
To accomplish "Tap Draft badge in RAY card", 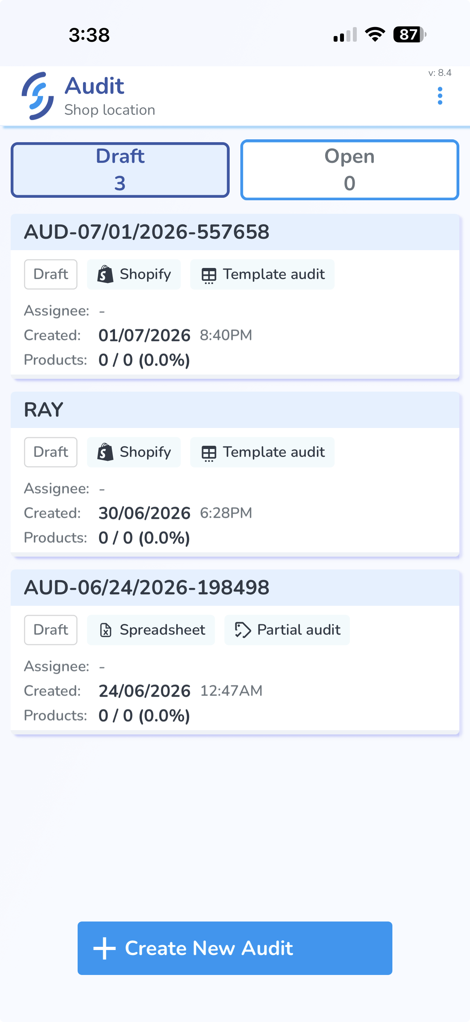I will 51,452.
